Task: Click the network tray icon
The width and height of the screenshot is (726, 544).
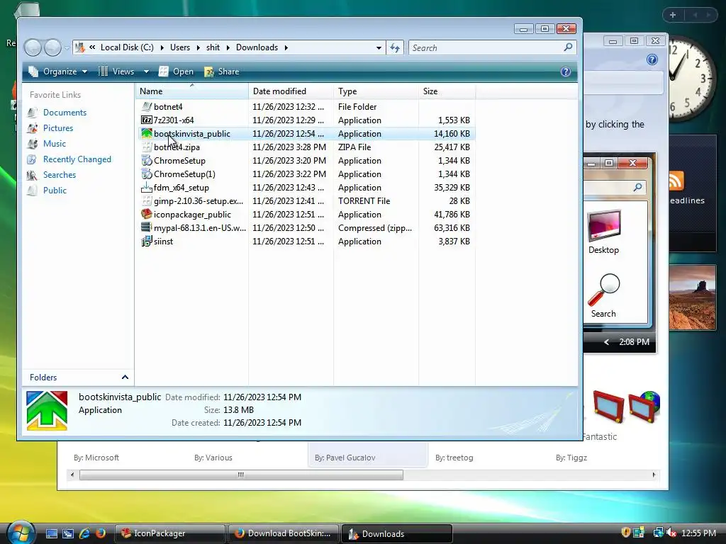Action: coord(658,533)
